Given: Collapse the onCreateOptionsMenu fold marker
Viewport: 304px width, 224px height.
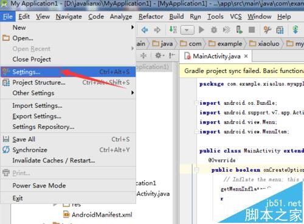Looking at the screenshot, I should click(196, 170).
